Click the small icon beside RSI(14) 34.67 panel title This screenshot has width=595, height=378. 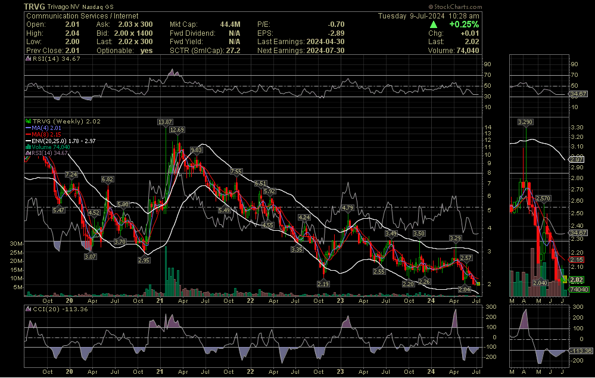(x=28, y=59)
